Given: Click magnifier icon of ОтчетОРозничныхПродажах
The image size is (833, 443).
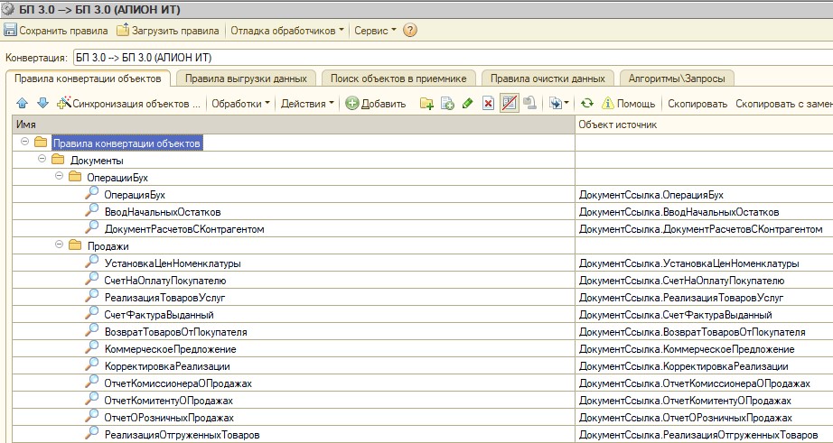Looking at the screenshot, I should tap(92, 416).
